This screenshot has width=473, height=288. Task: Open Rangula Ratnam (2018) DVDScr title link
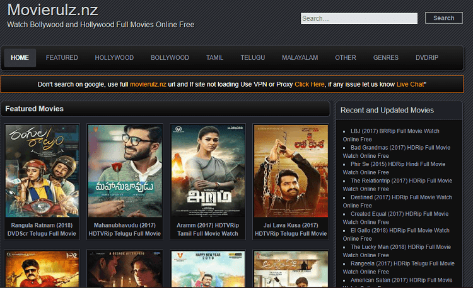(42, 230)
